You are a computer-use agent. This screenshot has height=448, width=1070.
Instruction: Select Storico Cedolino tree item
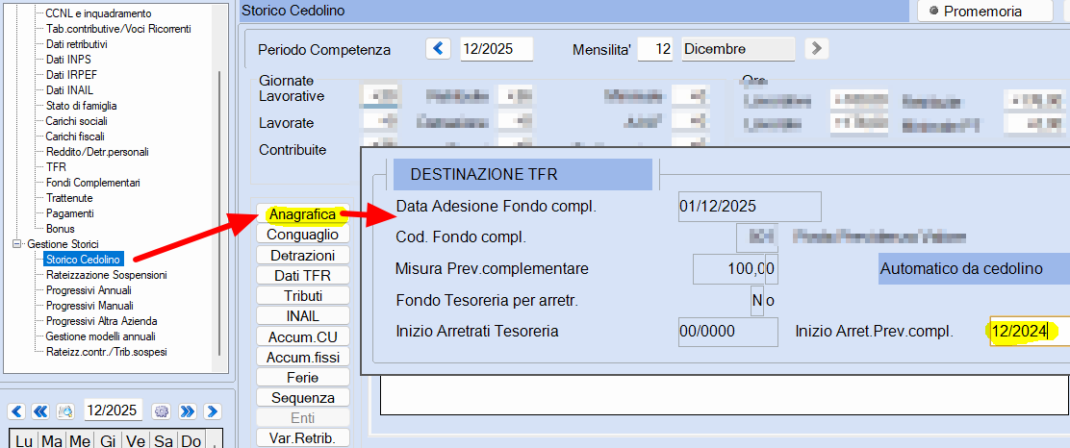click(84, 260)
